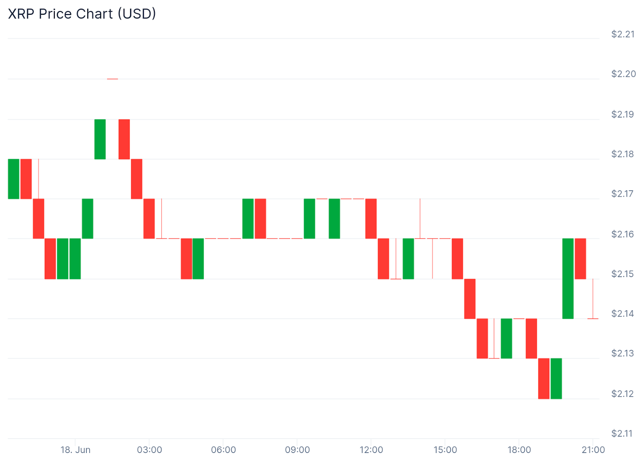
Task: Click the 06:00 time axis label
Action: click(223, 450)
